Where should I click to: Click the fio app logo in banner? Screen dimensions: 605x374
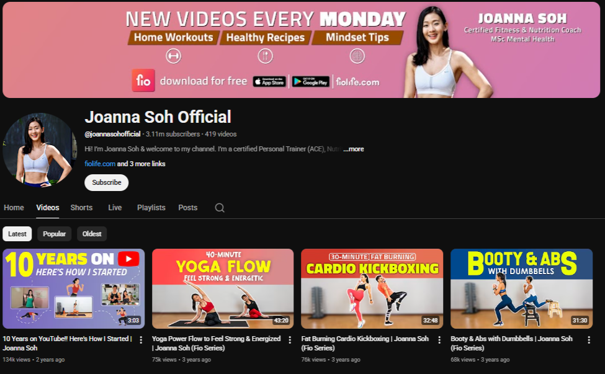point(143,81)
